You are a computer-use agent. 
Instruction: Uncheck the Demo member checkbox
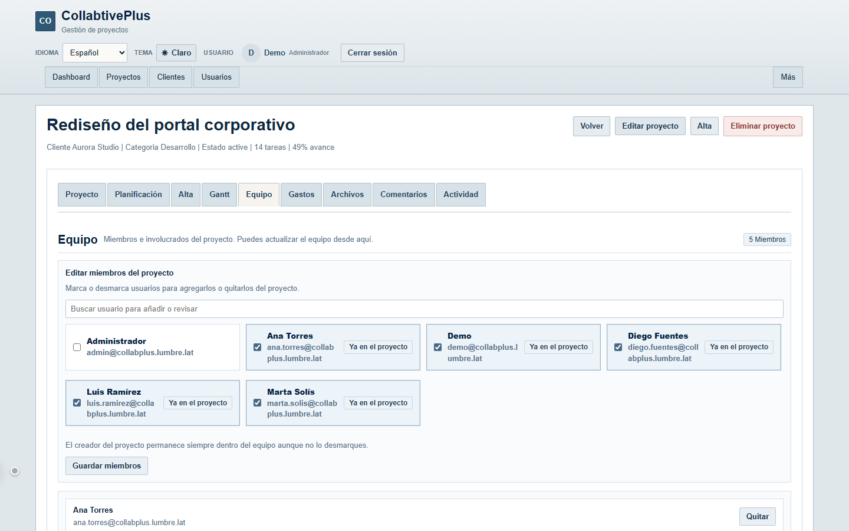tap(437, 348)
